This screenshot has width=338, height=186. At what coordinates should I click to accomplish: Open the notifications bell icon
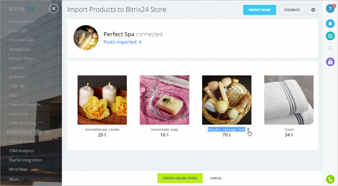[330, 23]
